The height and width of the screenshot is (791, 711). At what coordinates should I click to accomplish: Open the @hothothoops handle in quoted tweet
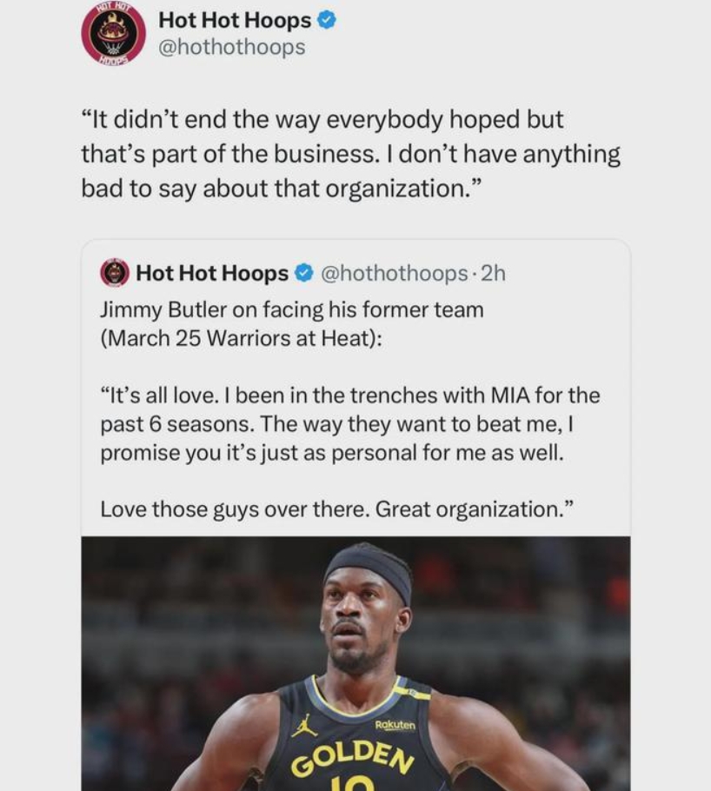(x=394, y=273)
